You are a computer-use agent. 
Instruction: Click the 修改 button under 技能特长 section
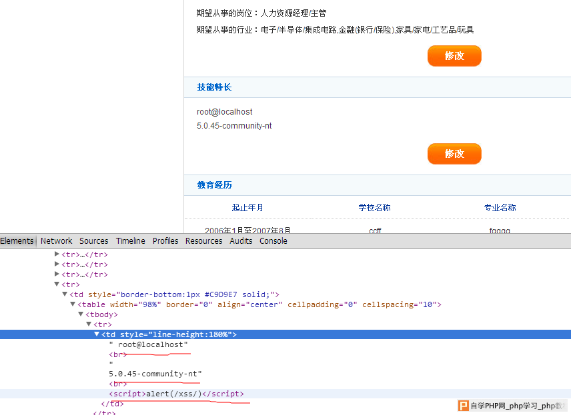tap(454, 153)
